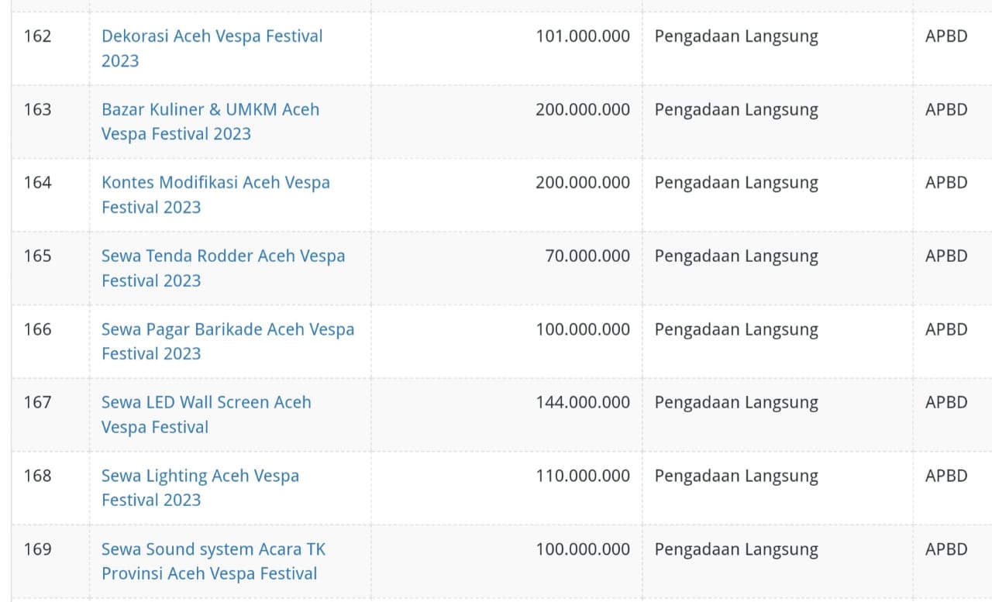
Task: Click row number 162 cell
Action: click(37, 36)
